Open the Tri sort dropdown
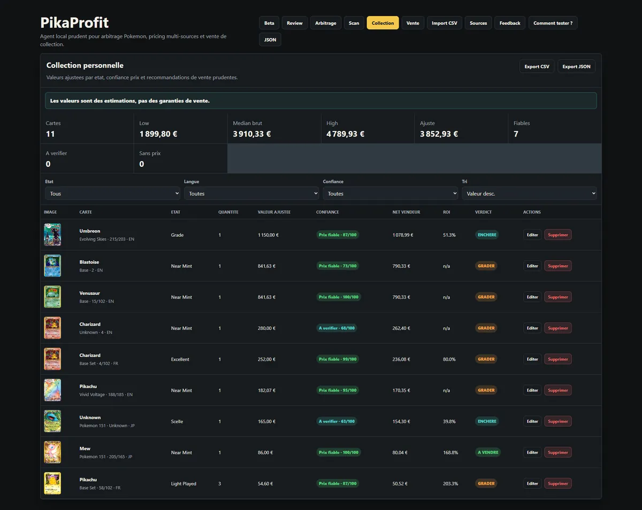The height and width of the screenshot is (510, 642). 529,194
